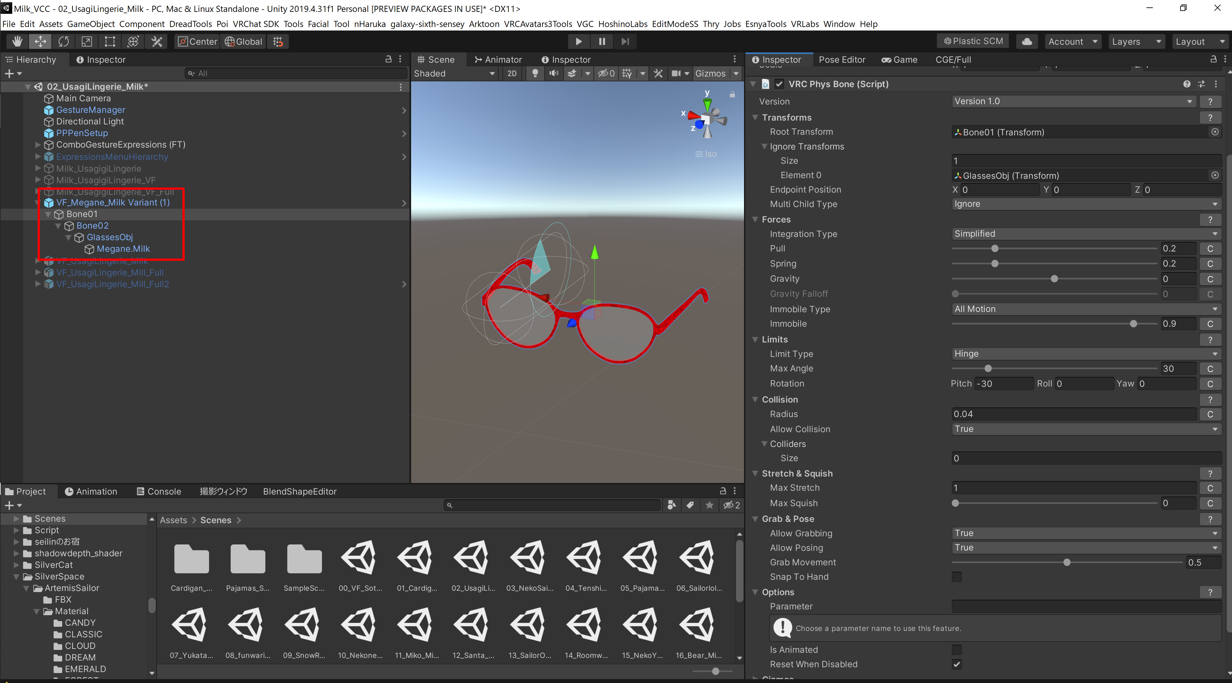Select the Hand tool in the toolbar
The image size is (1232, 683).
(x=16, y=41)
